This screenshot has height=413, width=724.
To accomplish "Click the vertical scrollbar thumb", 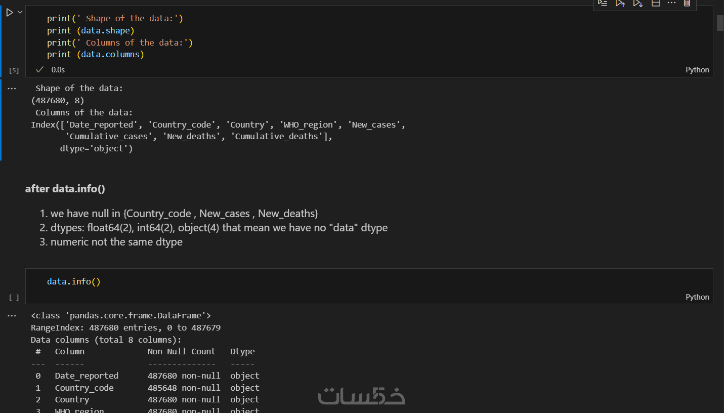I will coord(720,23).
